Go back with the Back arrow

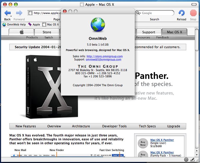(7, 13)
